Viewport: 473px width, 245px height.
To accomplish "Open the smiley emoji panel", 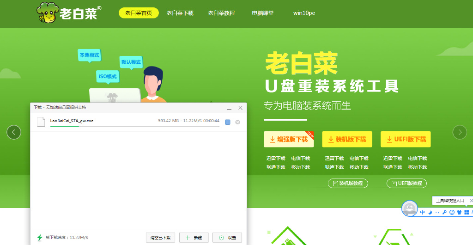I will (x=452, y=213).
